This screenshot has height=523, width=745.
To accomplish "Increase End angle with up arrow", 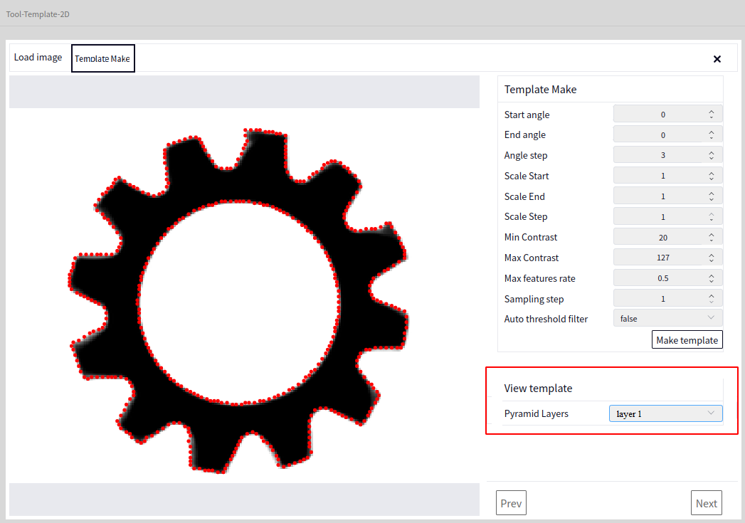I will coord(712,132).
